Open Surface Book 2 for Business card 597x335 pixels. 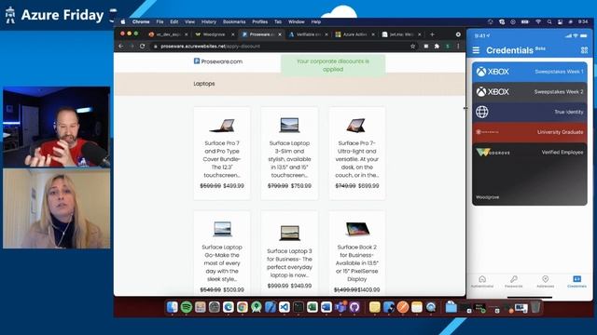tap(356, 254)
